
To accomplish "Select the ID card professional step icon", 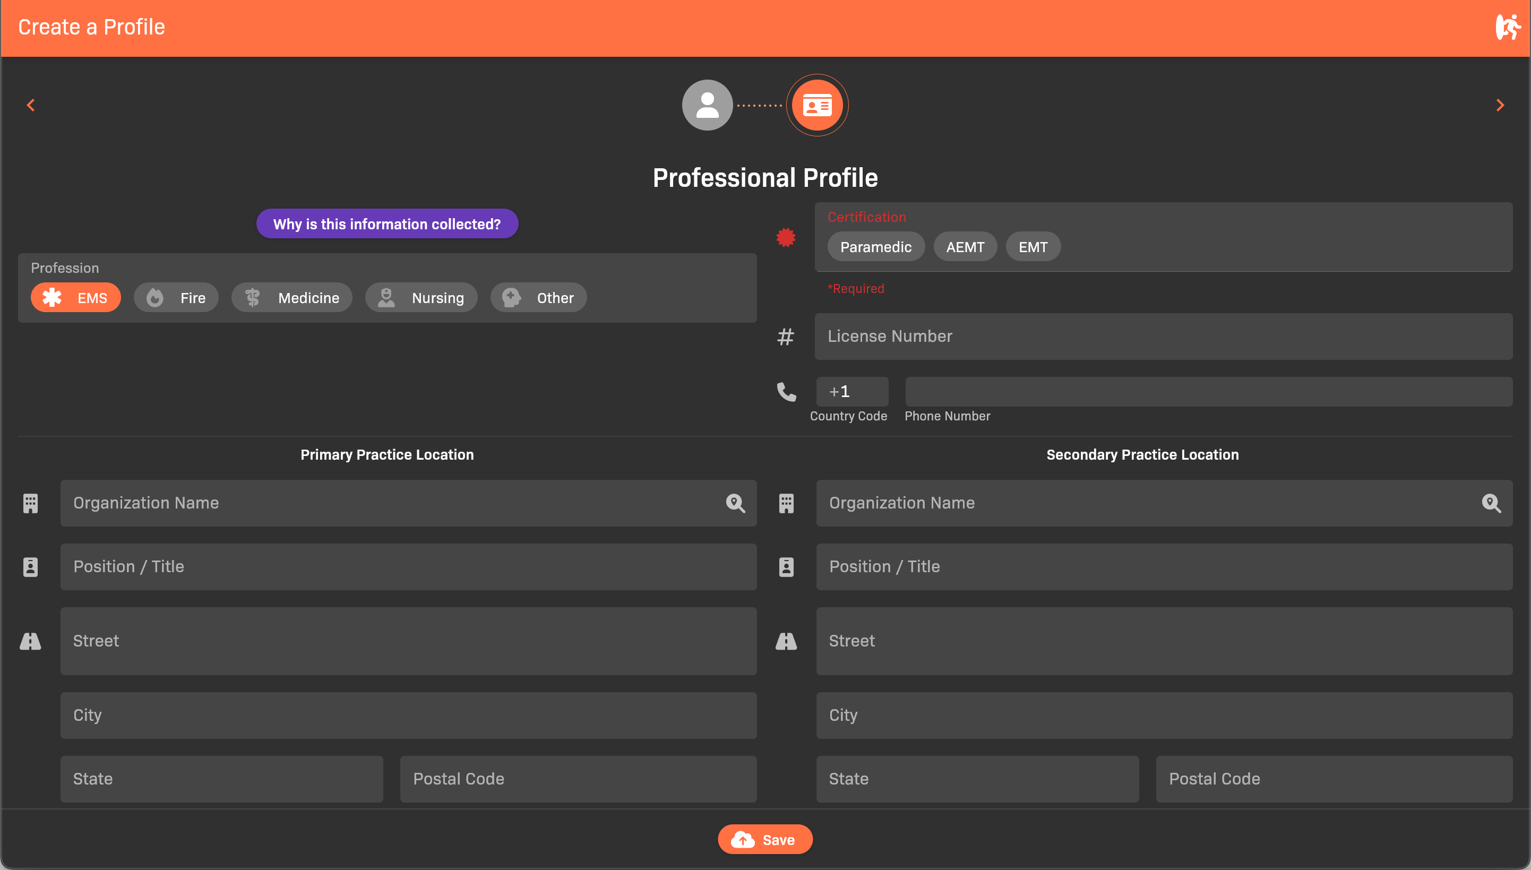I will click(x=816, y=105).
